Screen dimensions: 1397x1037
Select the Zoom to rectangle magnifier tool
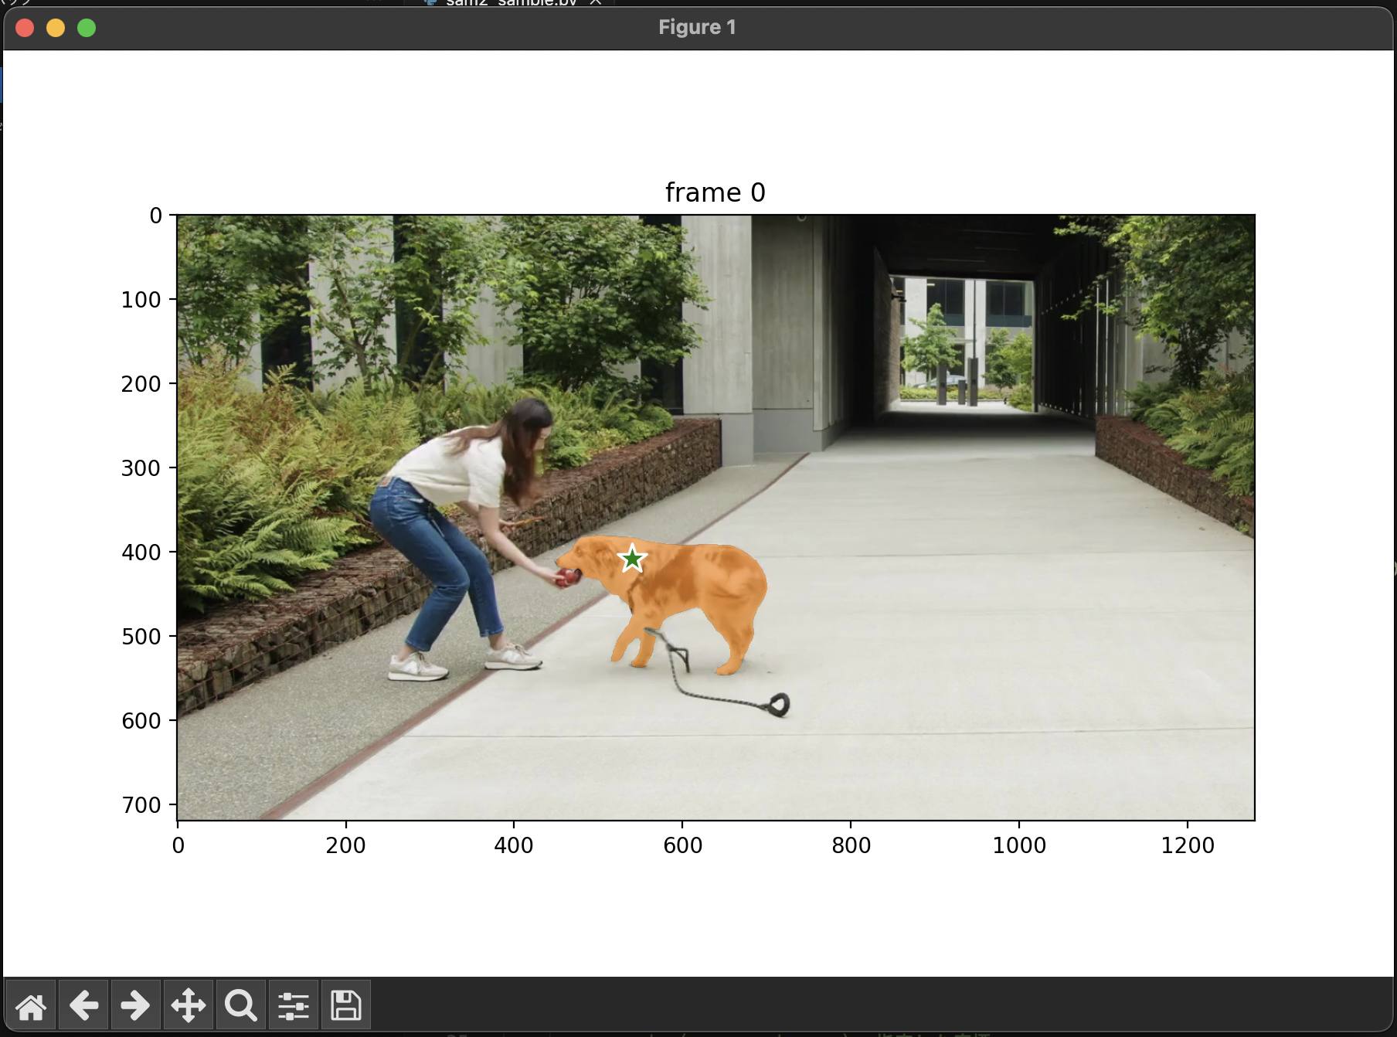tap(241, 1005)
